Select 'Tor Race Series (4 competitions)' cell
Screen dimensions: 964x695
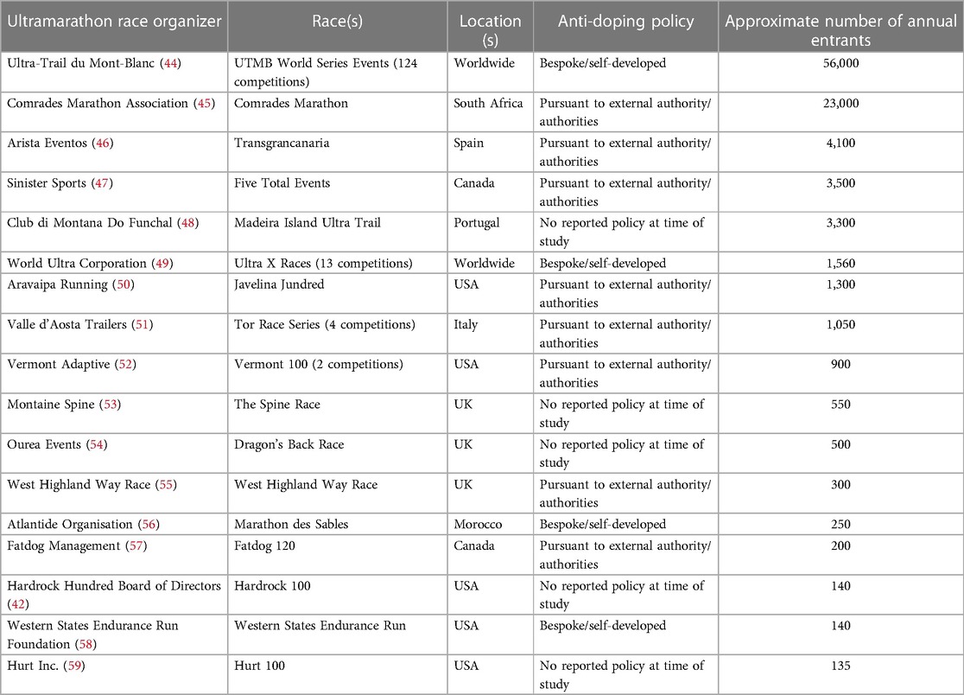click(338, 334)
